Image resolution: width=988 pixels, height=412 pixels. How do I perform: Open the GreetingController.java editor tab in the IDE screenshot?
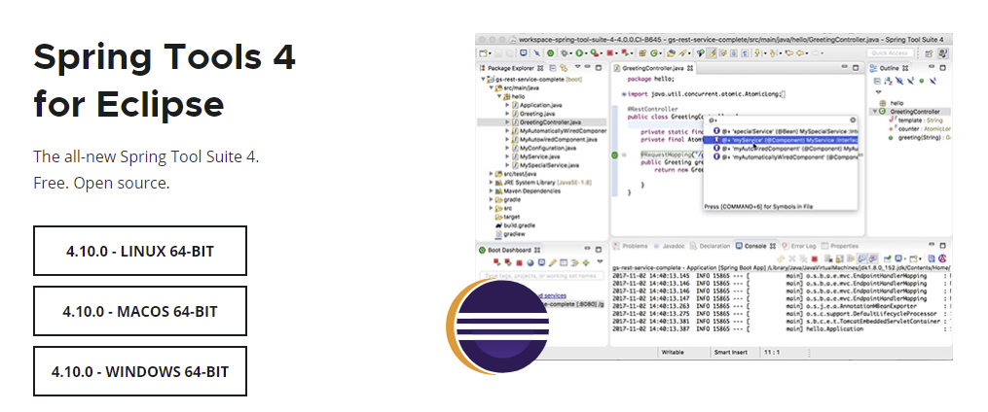[x=652, y=68]
